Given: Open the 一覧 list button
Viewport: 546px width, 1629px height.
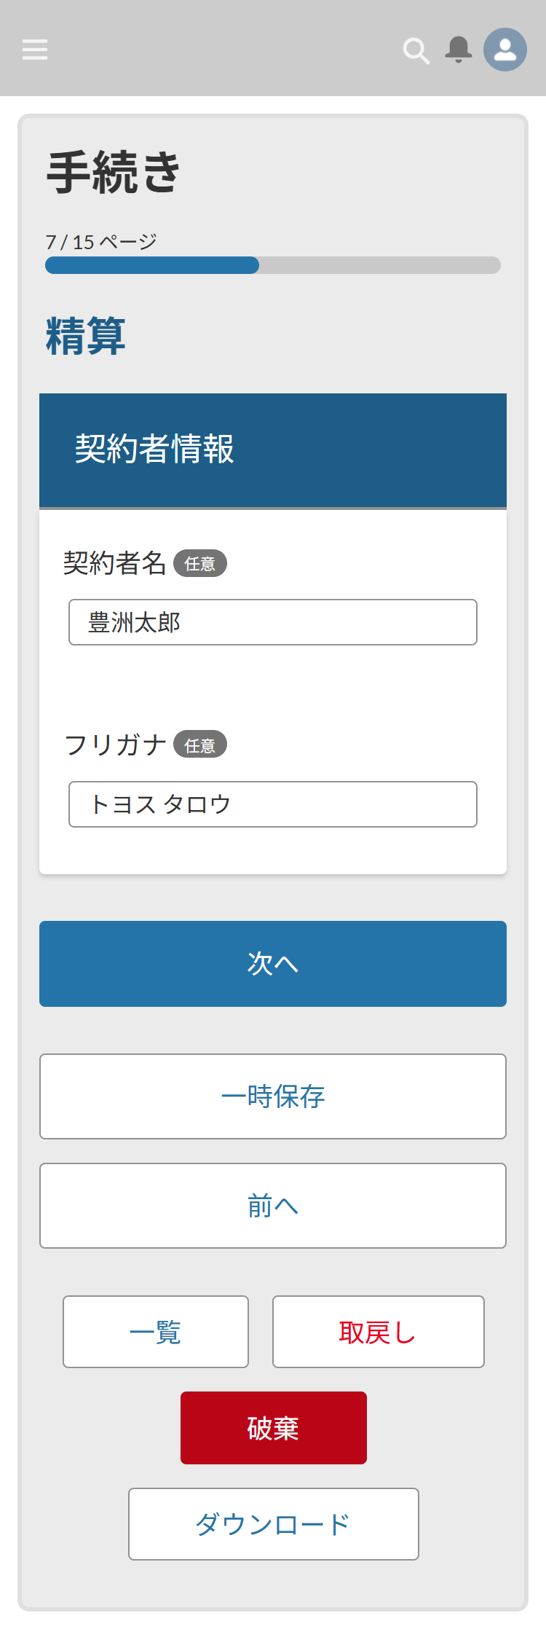Looking at the screenshot, I should coord(156,1332).
